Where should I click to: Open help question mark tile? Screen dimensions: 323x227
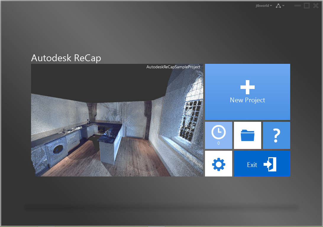277,135
